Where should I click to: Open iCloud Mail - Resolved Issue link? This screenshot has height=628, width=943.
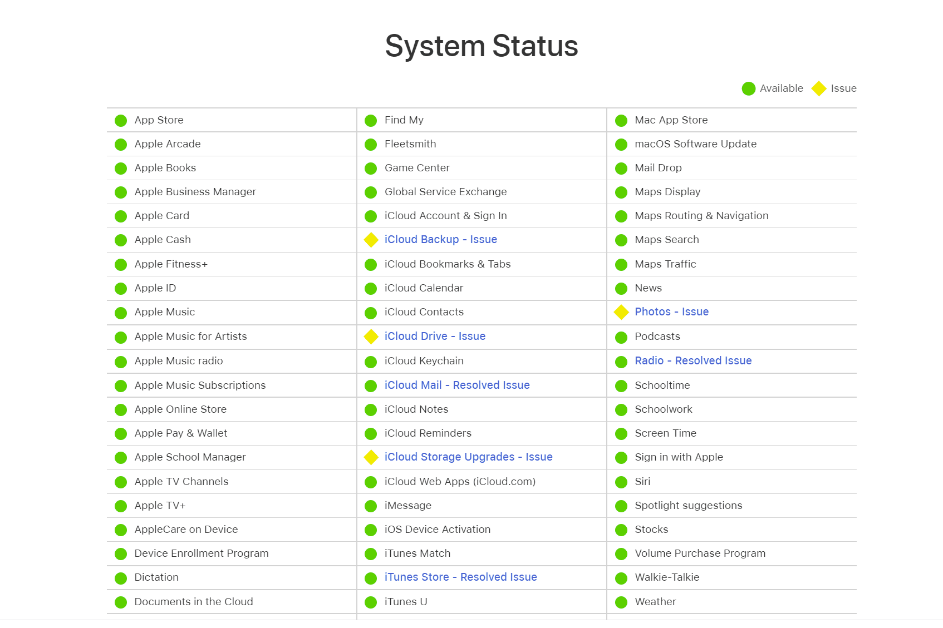point(456,385)
